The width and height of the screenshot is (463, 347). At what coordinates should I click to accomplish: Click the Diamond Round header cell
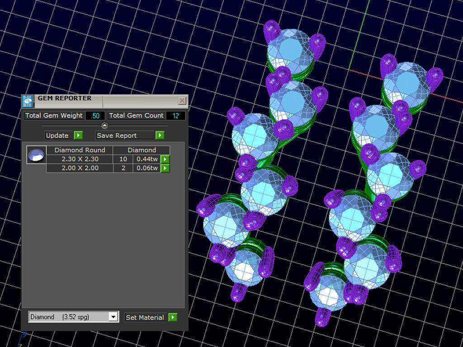pyautogui.click(x=80, y=150)
